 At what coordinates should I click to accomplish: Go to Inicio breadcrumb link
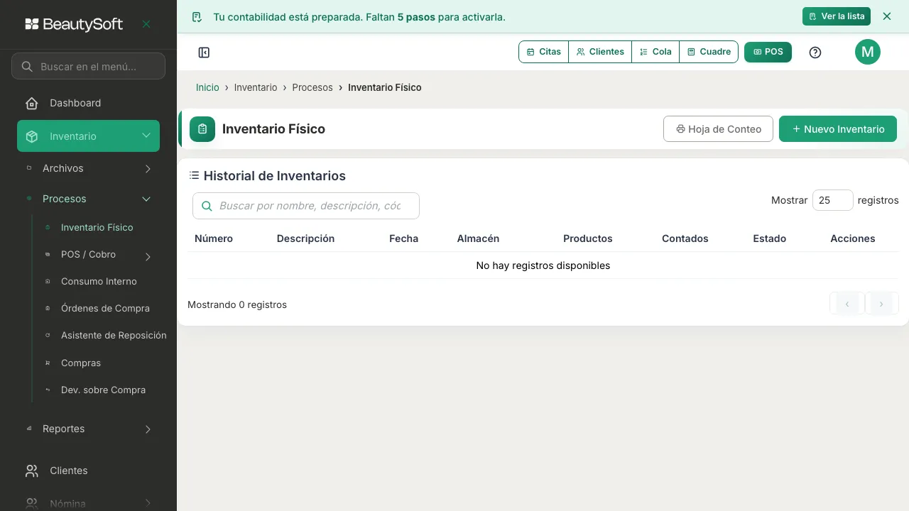pyautogui.click(x=207, y=87)
